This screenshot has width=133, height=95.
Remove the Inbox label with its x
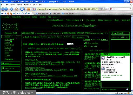tap(72, 44)
